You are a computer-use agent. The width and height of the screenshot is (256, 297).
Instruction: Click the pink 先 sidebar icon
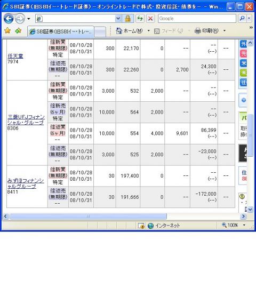(244, 54)
